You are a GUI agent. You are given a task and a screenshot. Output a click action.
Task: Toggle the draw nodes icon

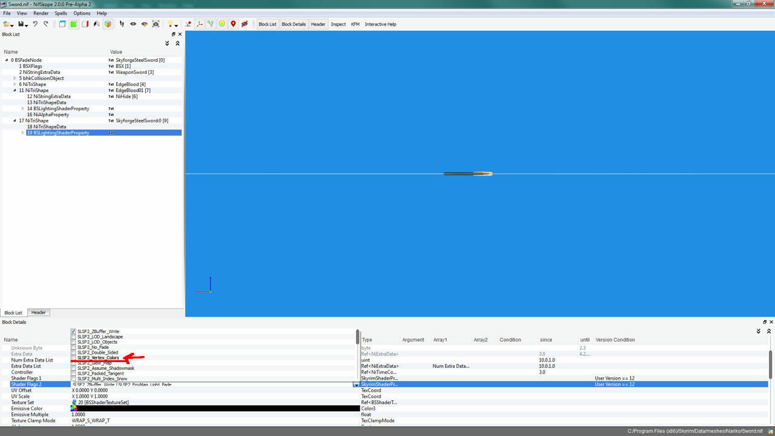[211, 24]
